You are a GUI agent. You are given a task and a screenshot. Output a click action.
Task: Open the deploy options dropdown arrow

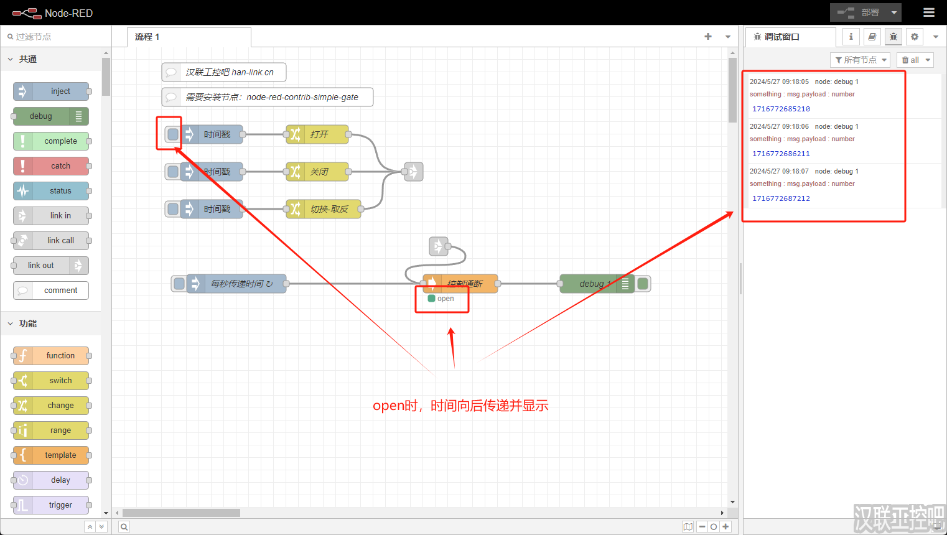tap(894, 12)
